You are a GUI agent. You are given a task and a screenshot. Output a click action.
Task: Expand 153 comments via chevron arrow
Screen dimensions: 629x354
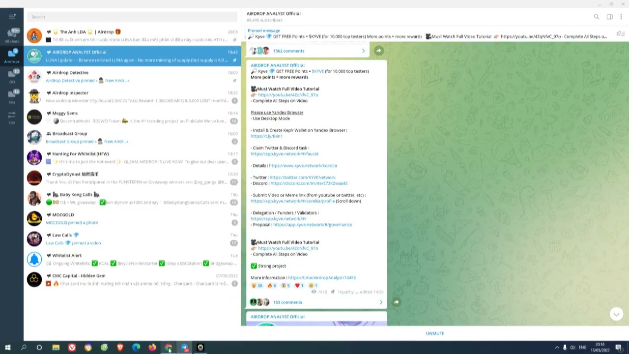coord(381,302)
